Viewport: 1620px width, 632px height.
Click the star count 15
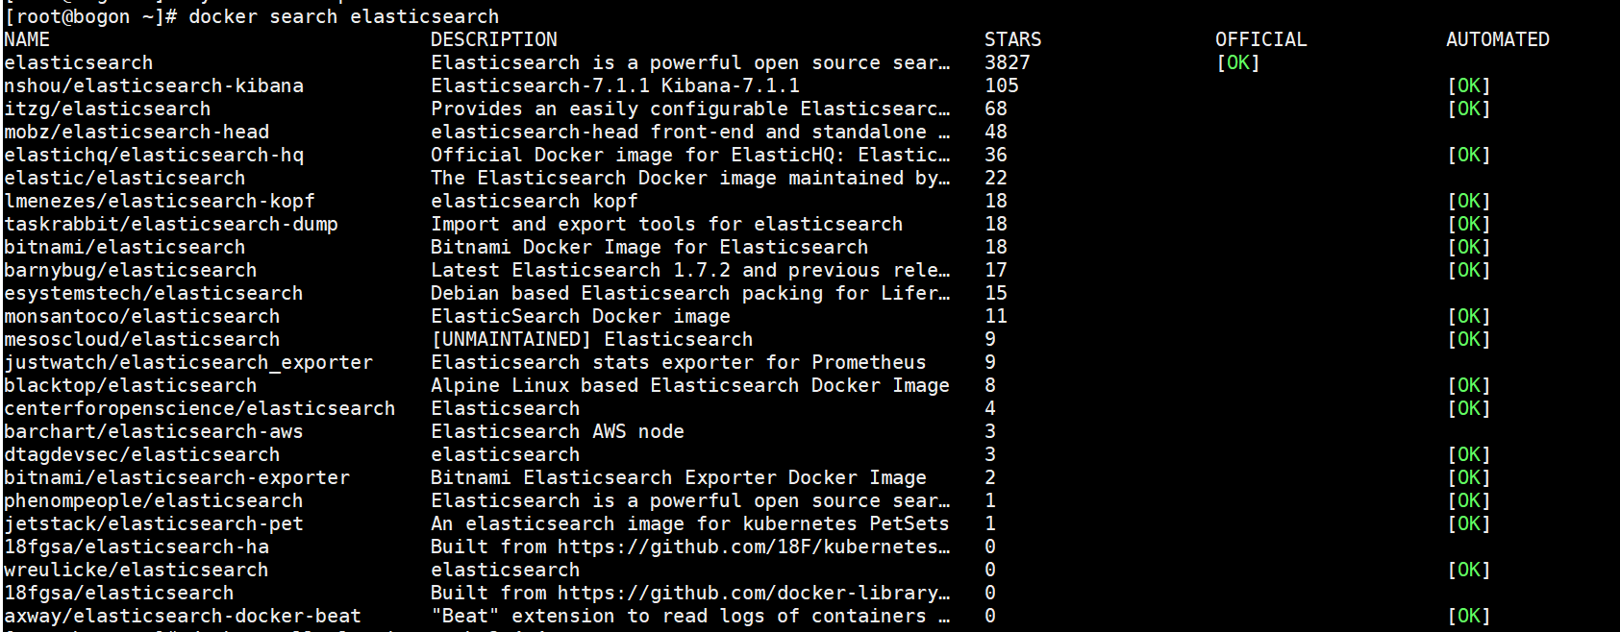(996, 293)
